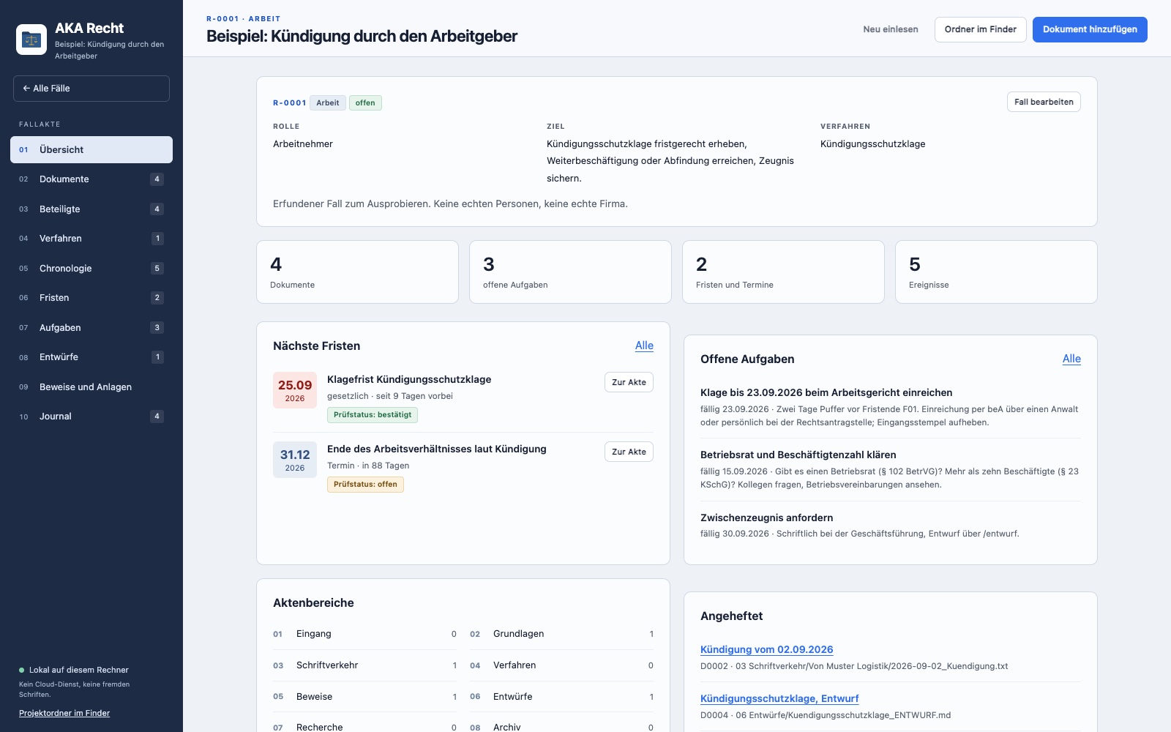The width and height of the screenshot is (1171, 732).
Task: Click the Fall bearbeiten button
Action: click(x=1044, y=102)
